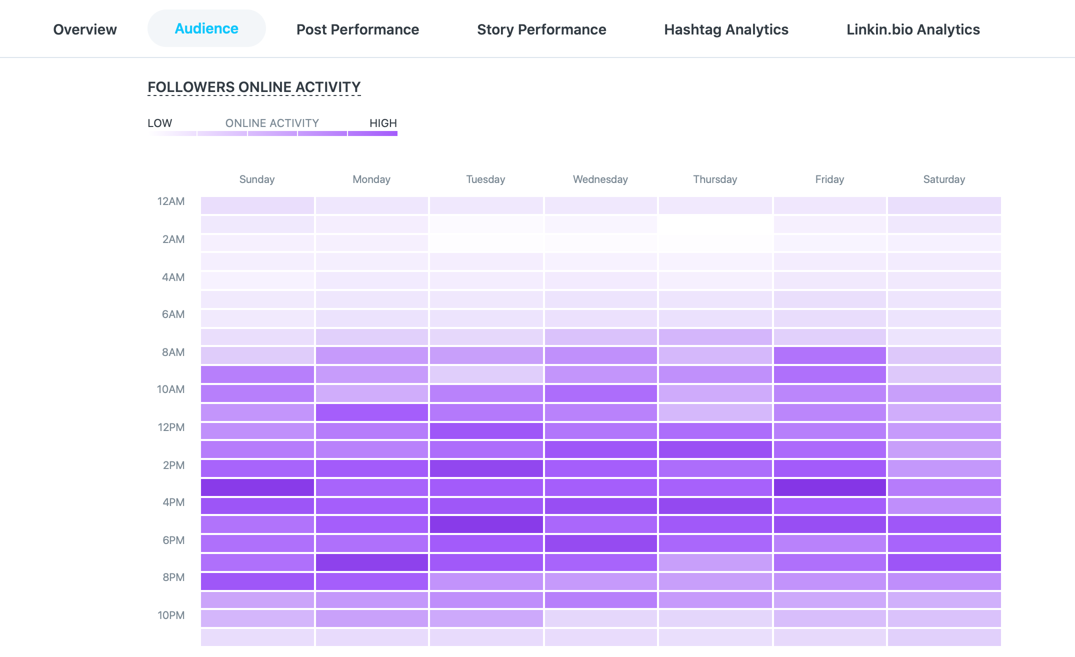The width and height of the screenshot is (1075, 657).
Task: Click Tuesday 5PM heatmap cell
Action: coord(486,524)
